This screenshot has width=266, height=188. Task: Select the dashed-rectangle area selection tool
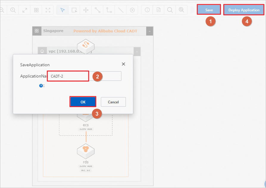pos(74,10)
